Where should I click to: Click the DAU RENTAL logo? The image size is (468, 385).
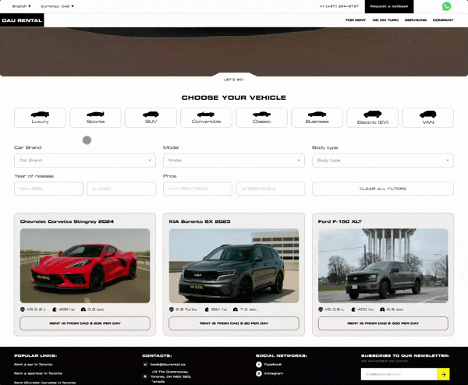[x=22, y=20]
